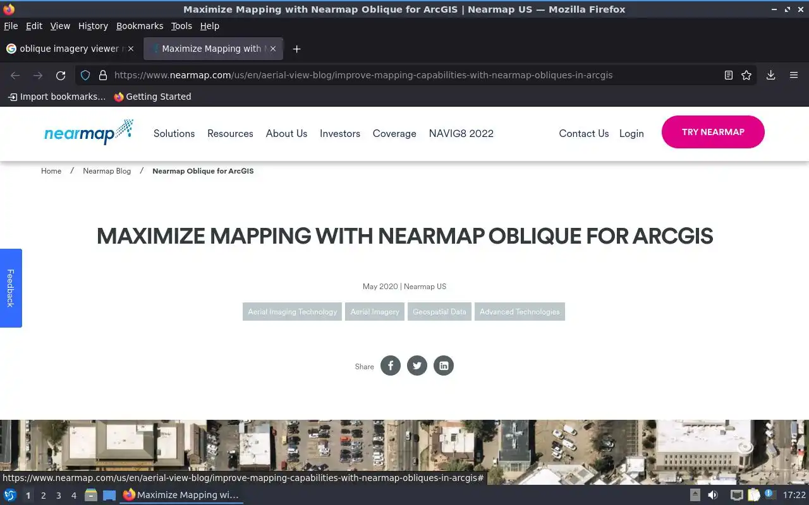Close the oblique imagery viewer tab
This screenshot has height=505, width=809.
(x=131, y=49)
